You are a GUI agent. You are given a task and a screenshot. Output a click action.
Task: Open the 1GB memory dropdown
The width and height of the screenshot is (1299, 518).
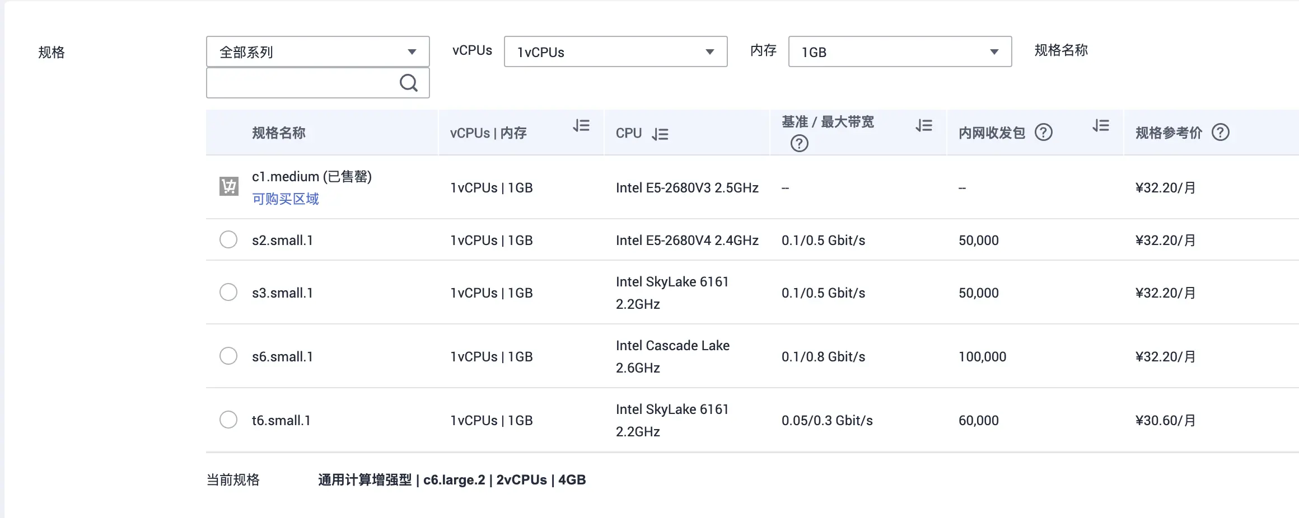point(900,52)
